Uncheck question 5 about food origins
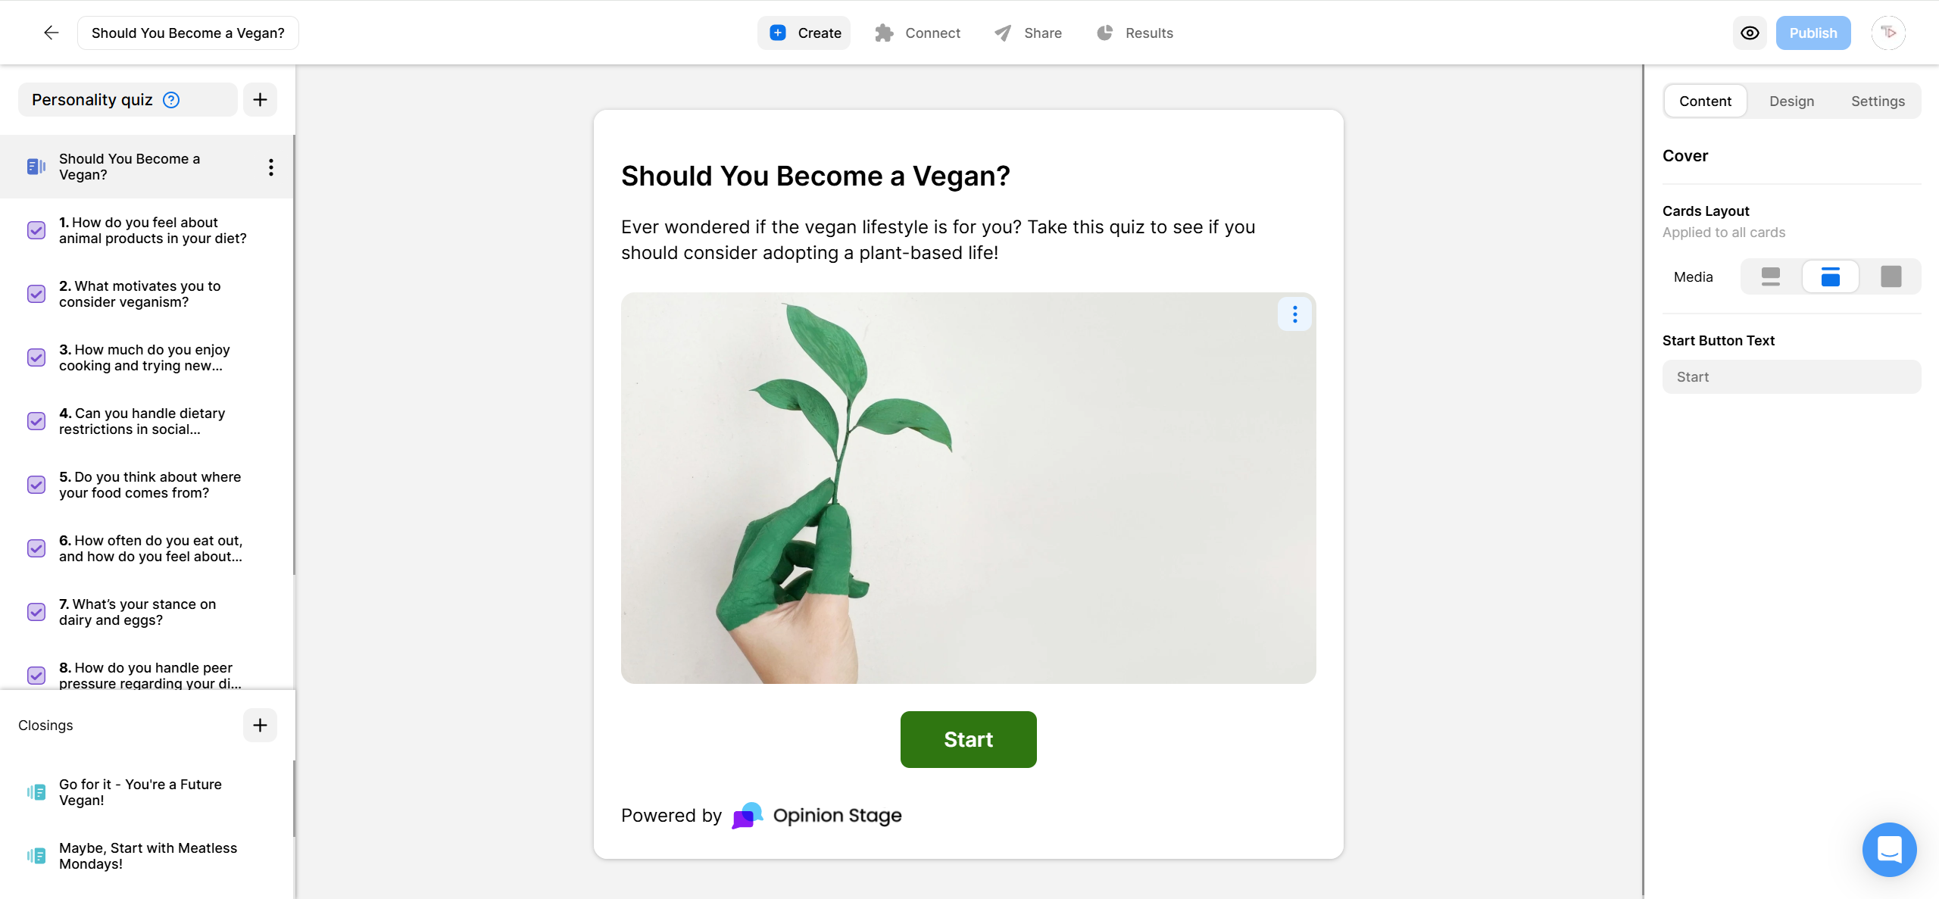The height and width of the screenshot is (899, 1939). (x=36, y=485)
